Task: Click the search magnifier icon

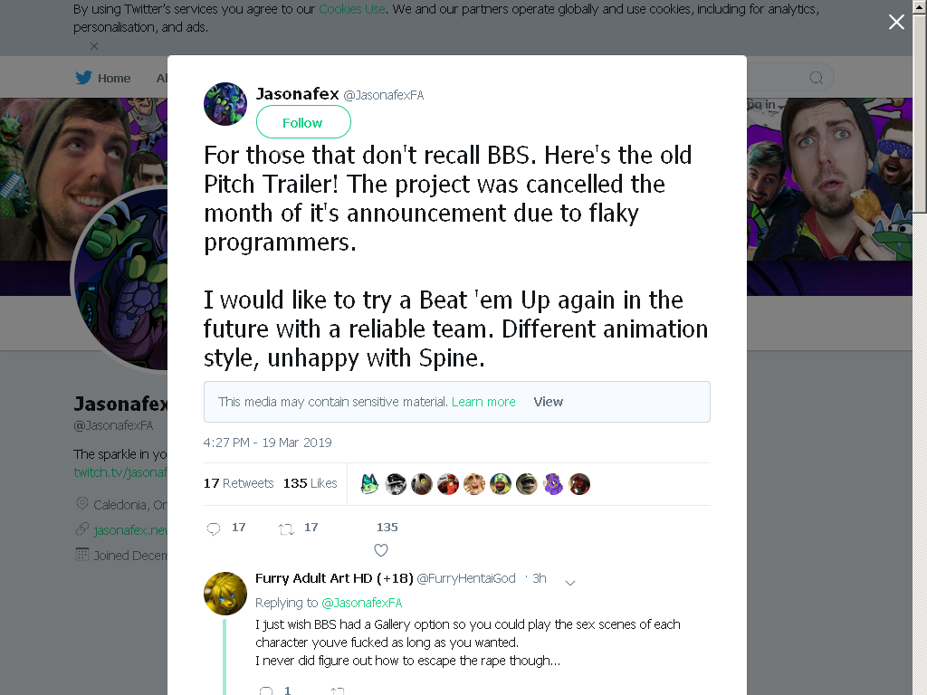Action: coord(816,78)
